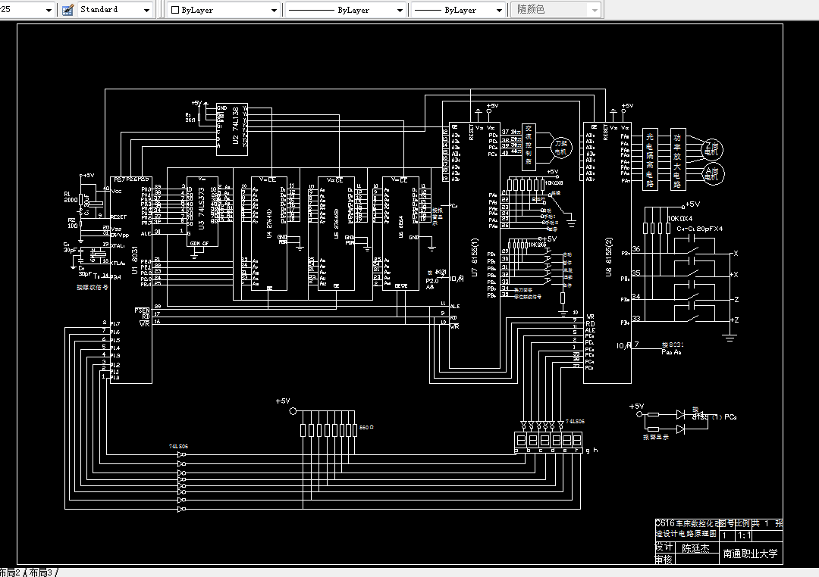Select 南通职业大学 in the title block

pos(751,554)
